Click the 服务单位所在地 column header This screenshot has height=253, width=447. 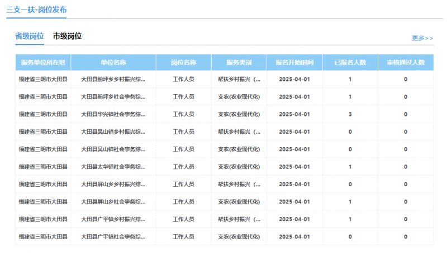pos(43,62)
